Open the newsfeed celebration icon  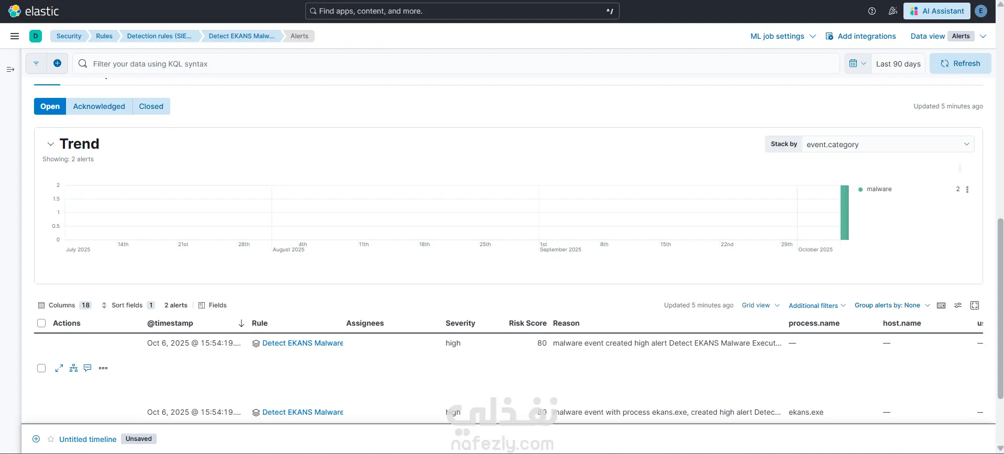[893, 11]
